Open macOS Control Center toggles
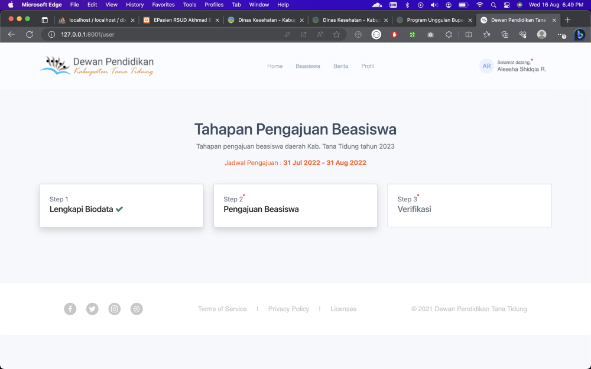 tap(506, 5)
